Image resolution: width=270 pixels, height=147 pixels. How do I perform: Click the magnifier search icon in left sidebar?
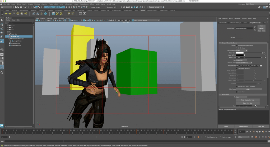[x=2, y=72]
